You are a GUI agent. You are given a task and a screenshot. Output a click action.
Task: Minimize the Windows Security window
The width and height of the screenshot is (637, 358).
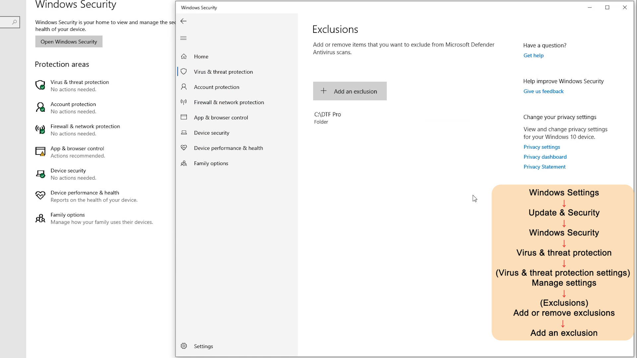coord(590,7)
